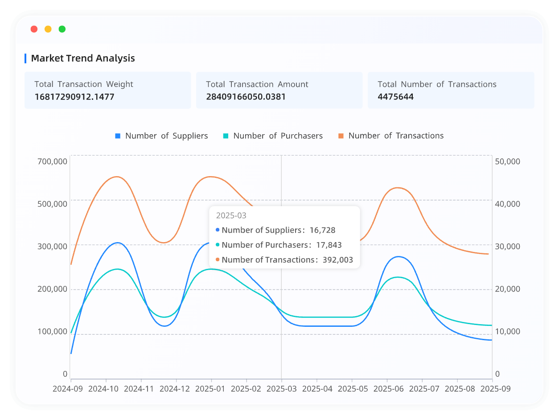Click the blue Number of Suppliers legend square
The image size is (559, 420).
[118, 136]
